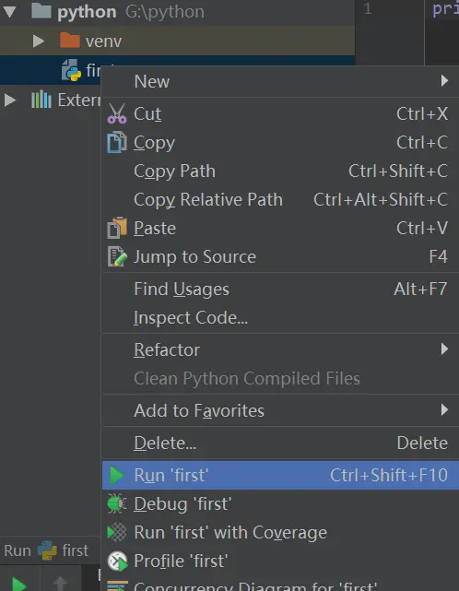Choose Delete... from the context menu

pyautogui.click(x=280, y=443)
